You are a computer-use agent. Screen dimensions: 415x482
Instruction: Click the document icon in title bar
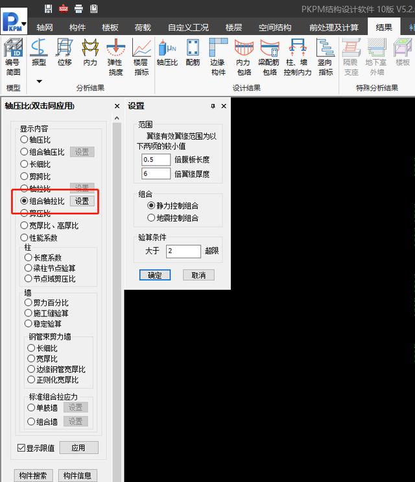(x=93, y=8)
